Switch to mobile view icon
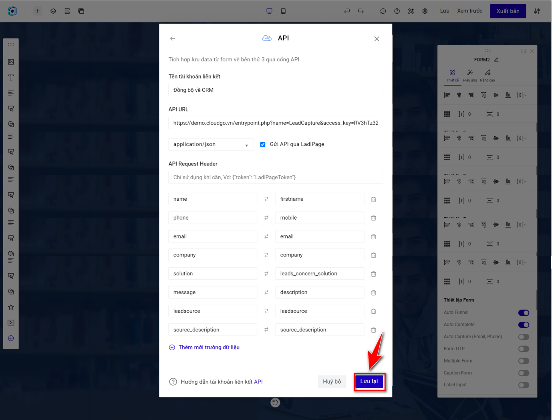552x420 pixels. click(x=283, y=11)
